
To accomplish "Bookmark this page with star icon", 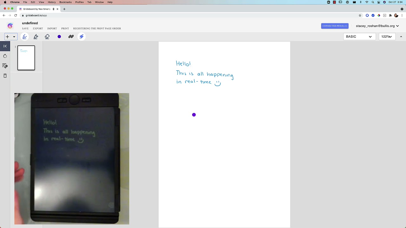I will tap(360, 15).
